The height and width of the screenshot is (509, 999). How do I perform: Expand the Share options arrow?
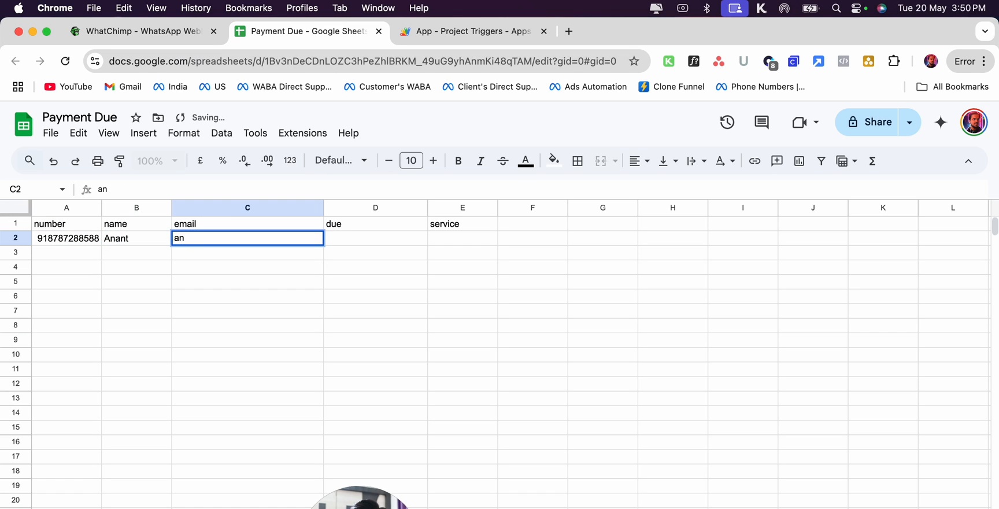909,122
